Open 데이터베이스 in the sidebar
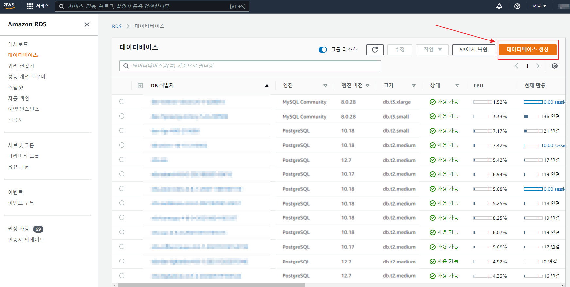This screenshot has height=287, width=570. (23, 55)
